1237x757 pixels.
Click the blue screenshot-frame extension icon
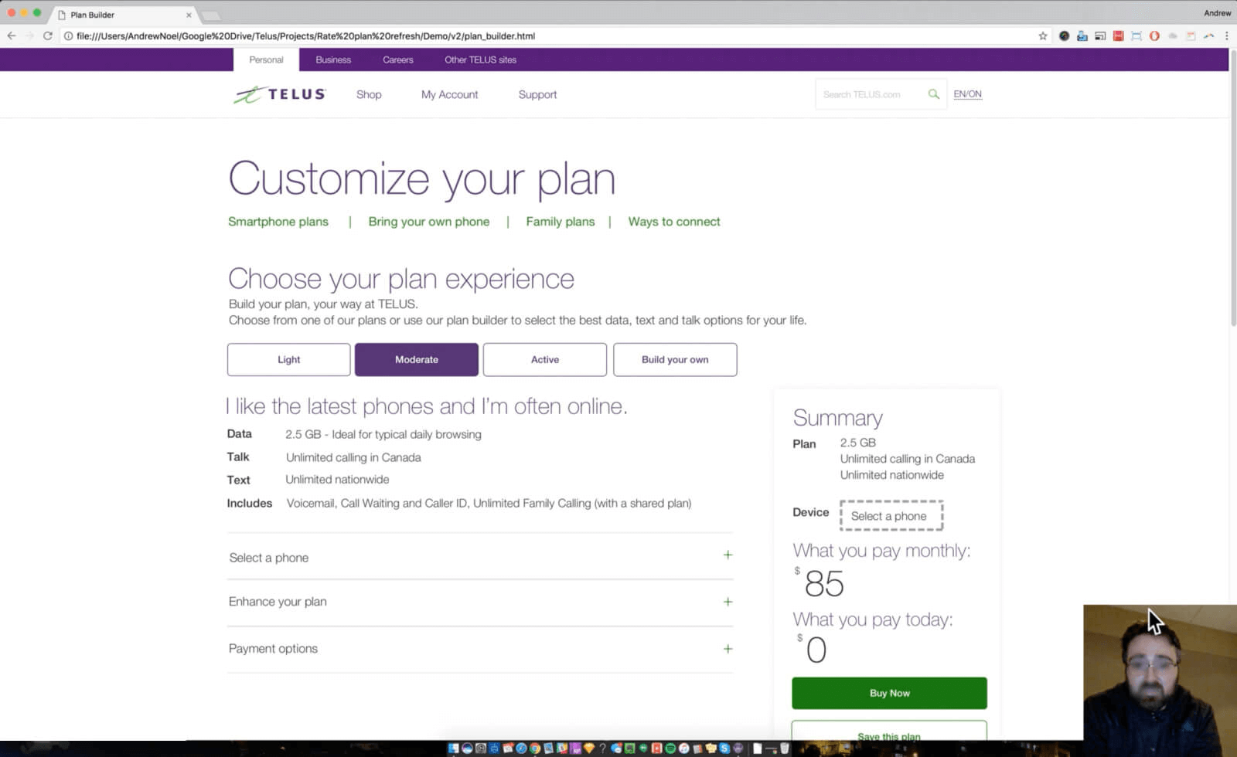click(x=1136, y=36)
